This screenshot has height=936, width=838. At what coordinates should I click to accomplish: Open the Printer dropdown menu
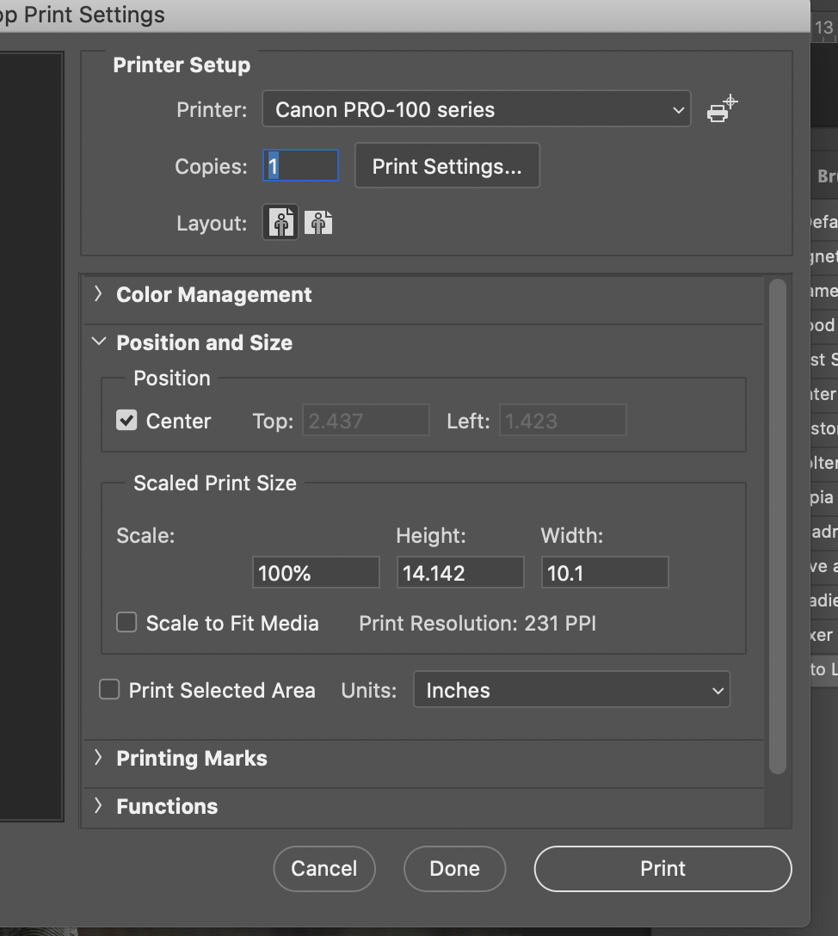point(476,109)
